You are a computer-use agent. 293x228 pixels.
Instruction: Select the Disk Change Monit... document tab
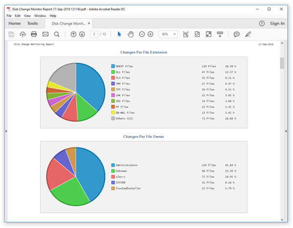coord(68,23)
